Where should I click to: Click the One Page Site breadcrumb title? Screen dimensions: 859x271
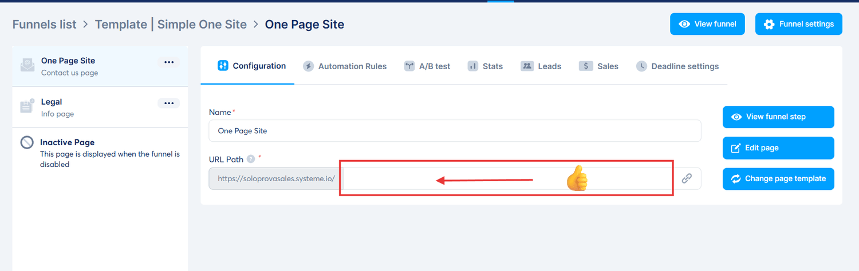click(x=304, y=25)
